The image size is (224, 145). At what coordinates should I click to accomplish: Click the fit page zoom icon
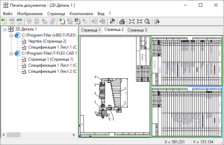tap(132, 21)
